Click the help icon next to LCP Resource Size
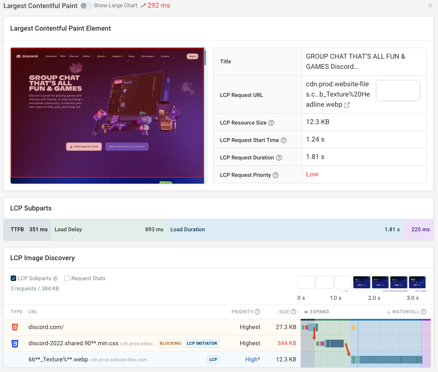The height and width of the screenshot is (372, 438). point(271,122)
